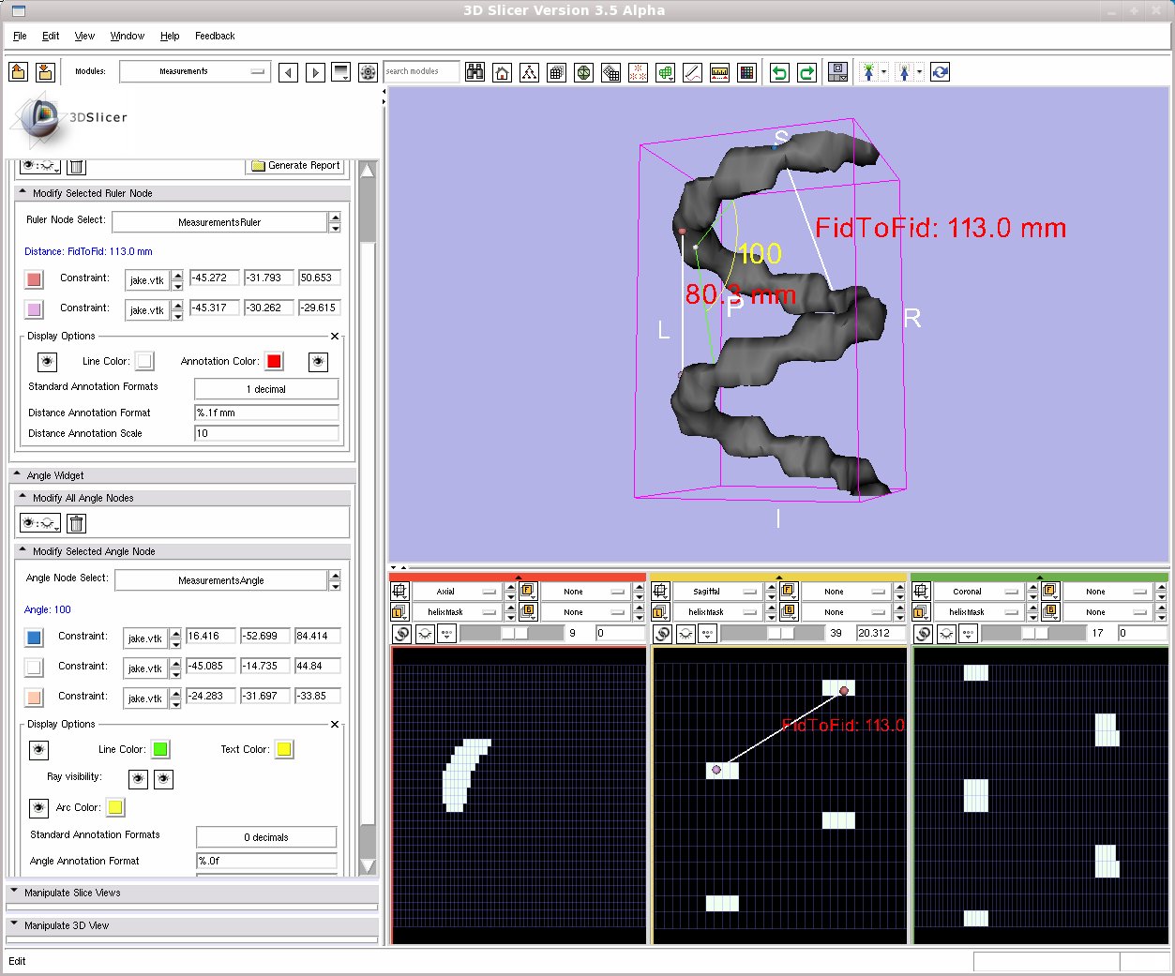Open the Help menu
This screenshot has width=1175, height=976.
click(x=170, y=36)
